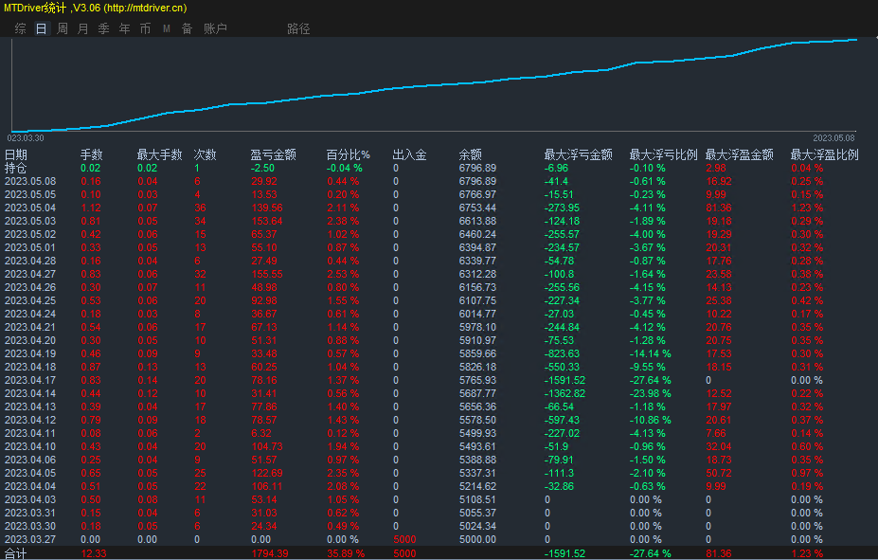Select the 持仓 open positions row
Screen dimensions: 878x560
click(439, 168)
